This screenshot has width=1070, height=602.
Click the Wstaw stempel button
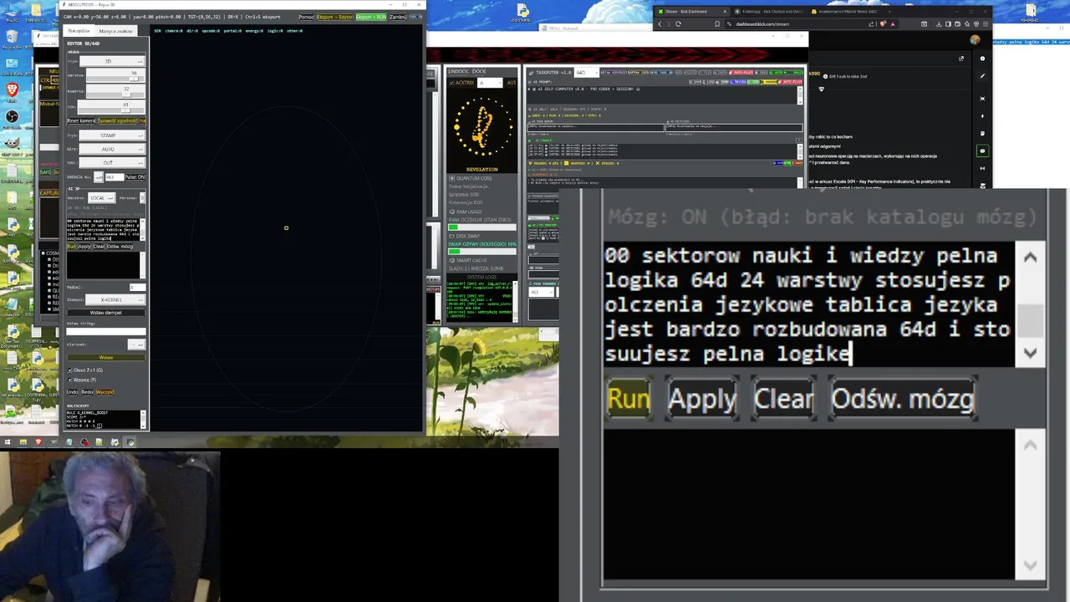(106, 313)
